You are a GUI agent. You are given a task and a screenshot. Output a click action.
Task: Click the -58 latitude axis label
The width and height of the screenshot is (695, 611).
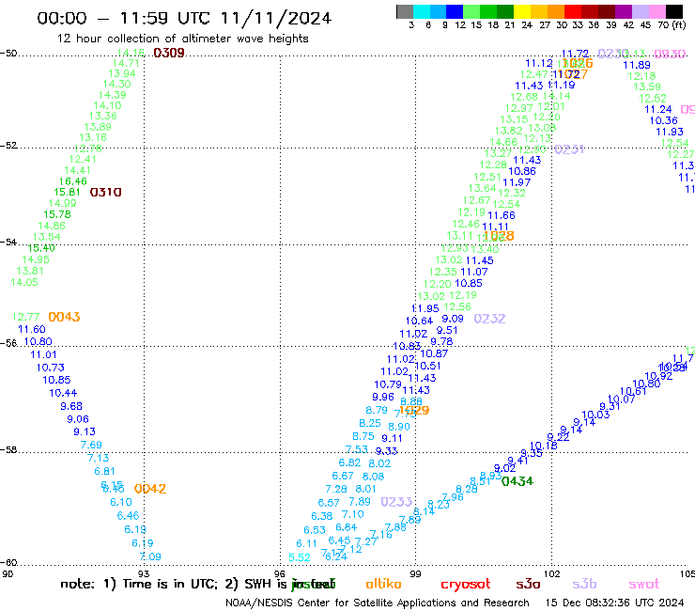coord(8,450)
